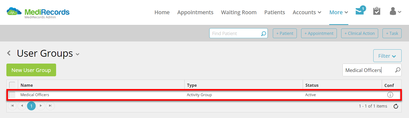409x118 pixels.
Task: Go to the Waiting Room tab
Action: (239, 12)
